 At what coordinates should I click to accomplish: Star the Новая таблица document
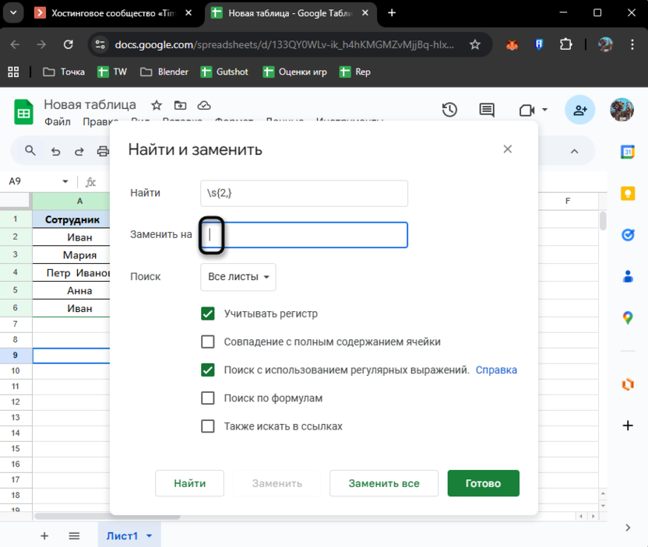157,105
